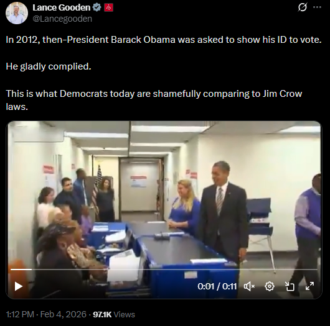This screenshot has width=330, height=326.
Task: Click the 0:01 / 0:11 time display
Action: click(217, 286)
